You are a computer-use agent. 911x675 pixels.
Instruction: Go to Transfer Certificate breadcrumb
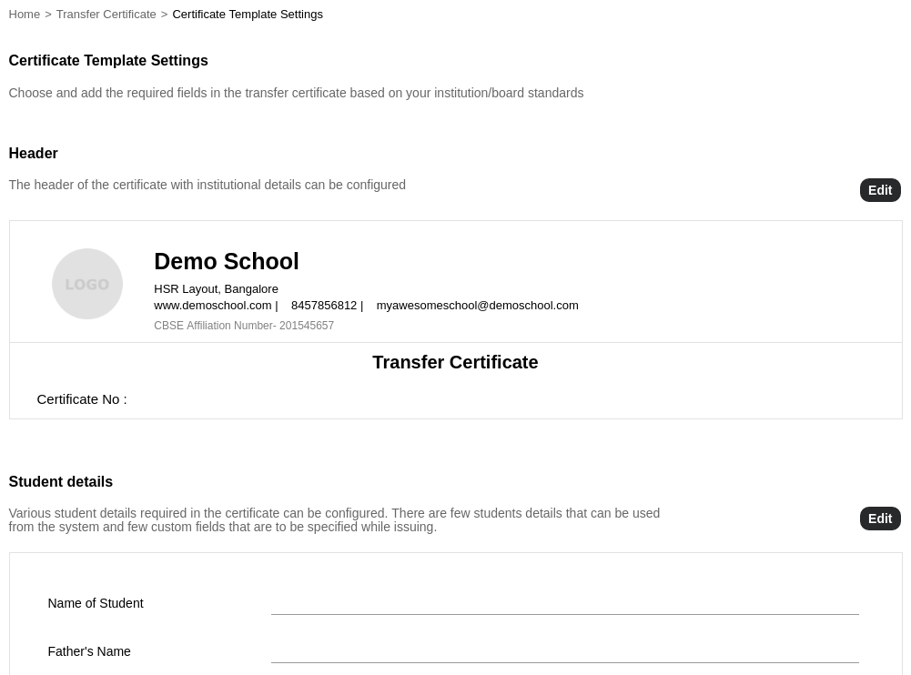point(106,15)
